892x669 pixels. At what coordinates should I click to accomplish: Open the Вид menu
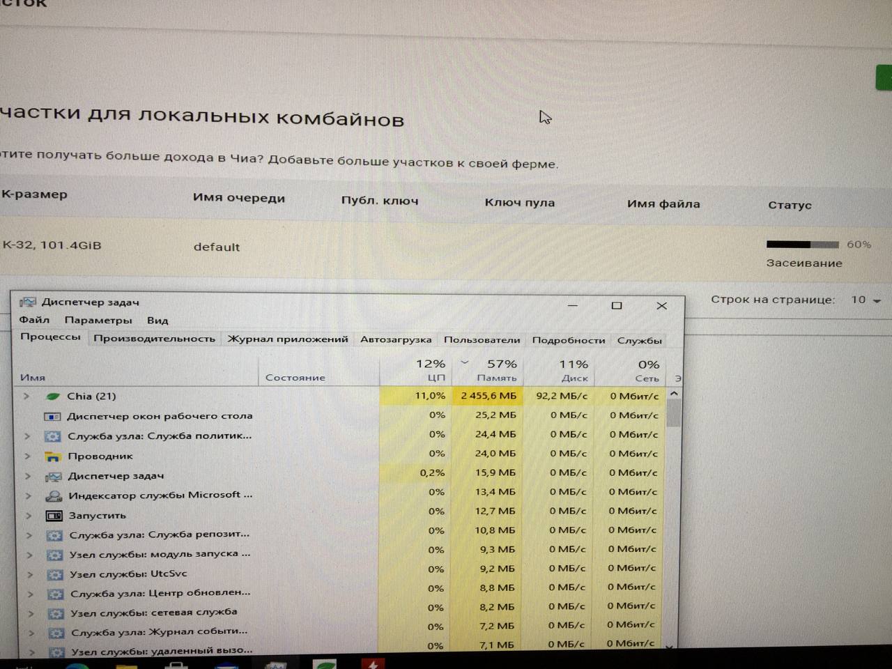pyautogui.click(x=157, y=321)
